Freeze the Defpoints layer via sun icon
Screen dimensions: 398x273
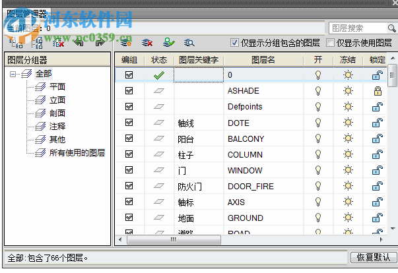coord(348,107)
